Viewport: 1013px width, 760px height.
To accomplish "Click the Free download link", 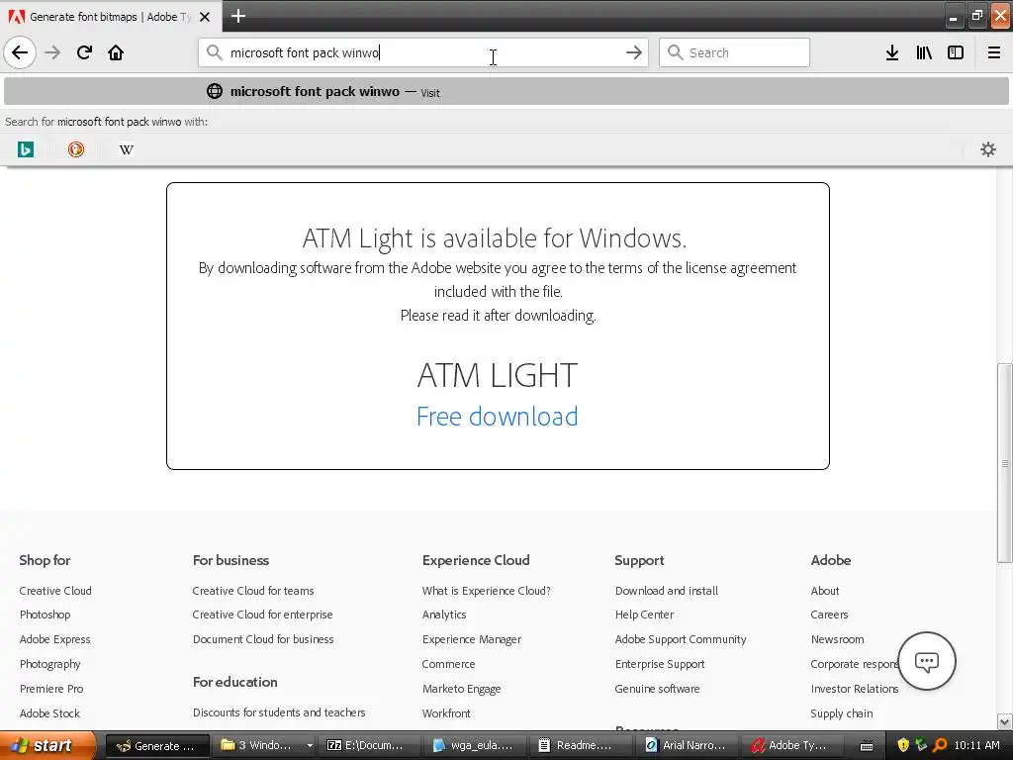I will [x=498, y=417].
